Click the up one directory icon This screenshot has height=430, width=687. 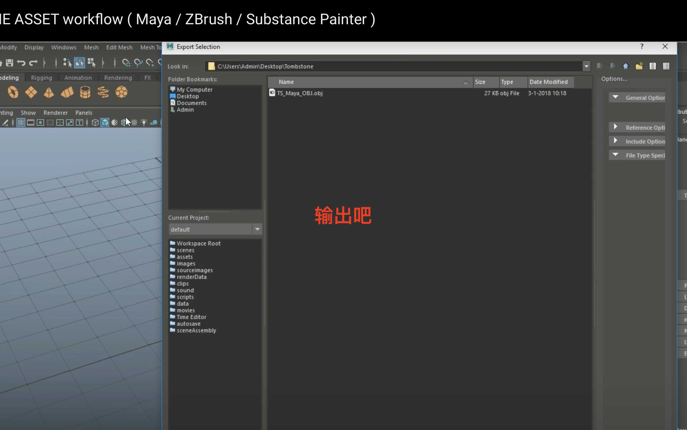click(626, 66)
